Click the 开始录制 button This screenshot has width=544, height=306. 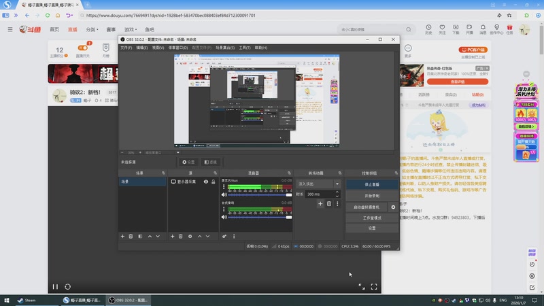pyautogui.click(x=371, y=195)
